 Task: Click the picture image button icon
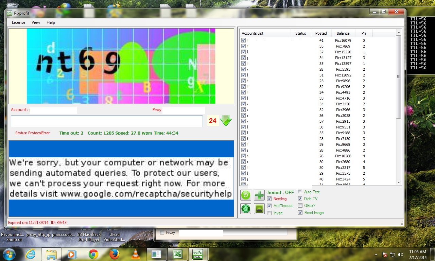point(259,208)
